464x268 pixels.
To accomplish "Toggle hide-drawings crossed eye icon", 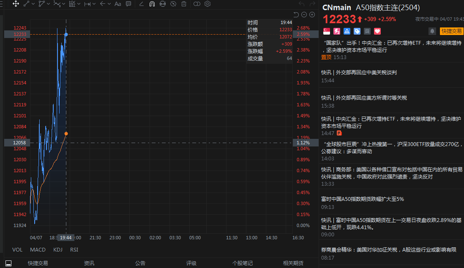I will pos(173,4).
